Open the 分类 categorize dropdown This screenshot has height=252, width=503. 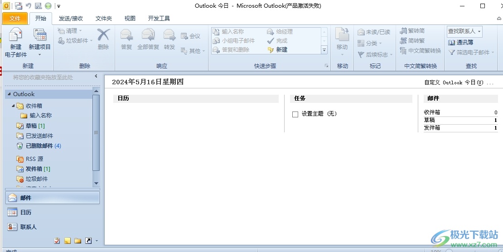370,43
